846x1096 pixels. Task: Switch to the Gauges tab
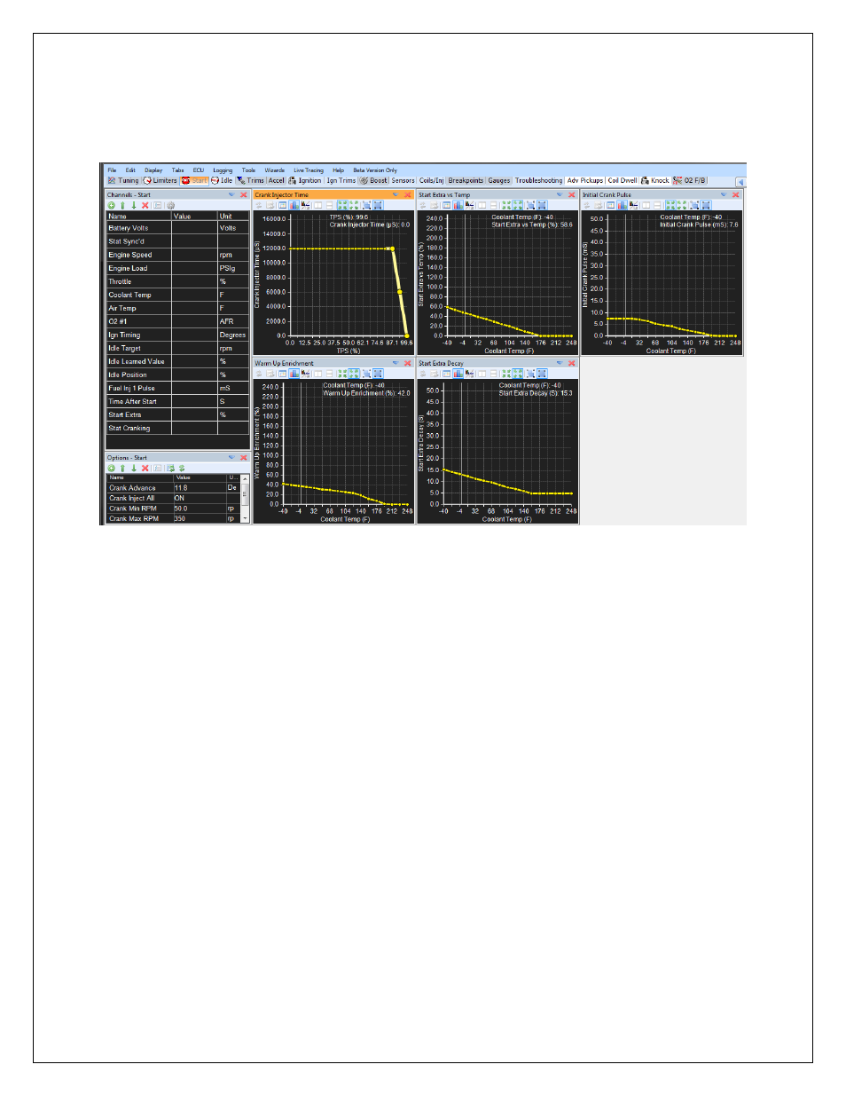pos(499,180)
